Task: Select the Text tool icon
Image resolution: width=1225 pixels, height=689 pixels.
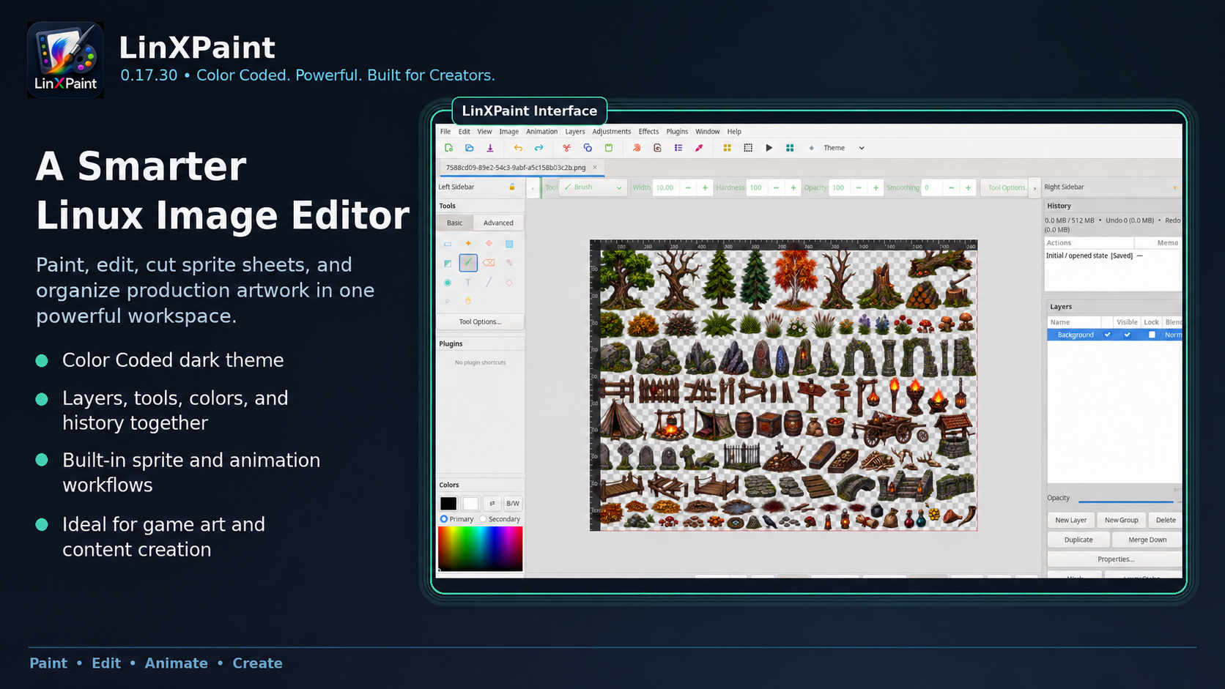Action: (468, 282)
